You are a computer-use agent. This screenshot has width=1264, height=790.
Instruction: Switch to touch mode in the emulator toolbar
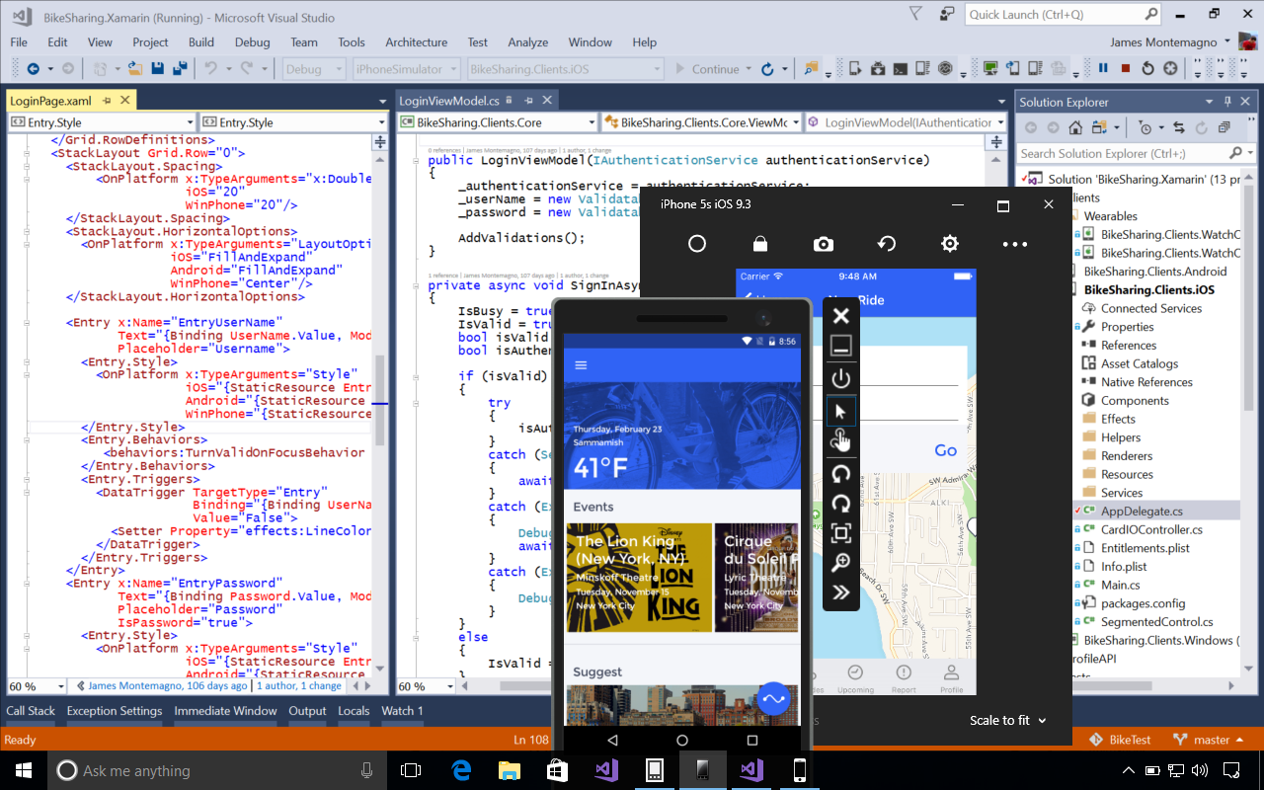point(840,440)
